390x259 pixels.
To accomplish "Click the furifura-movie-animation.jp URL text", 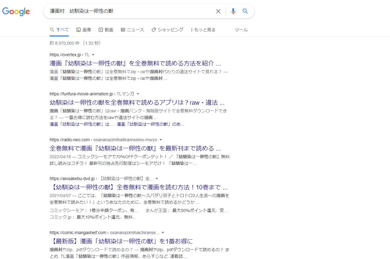I will [81, 94].
